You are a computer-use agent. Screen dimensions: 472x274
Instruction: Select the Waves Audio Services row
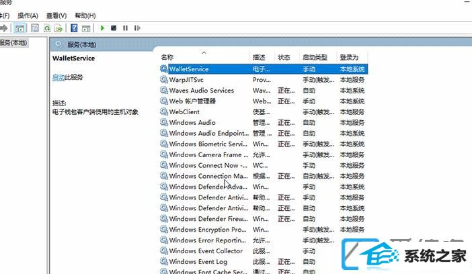264,90
